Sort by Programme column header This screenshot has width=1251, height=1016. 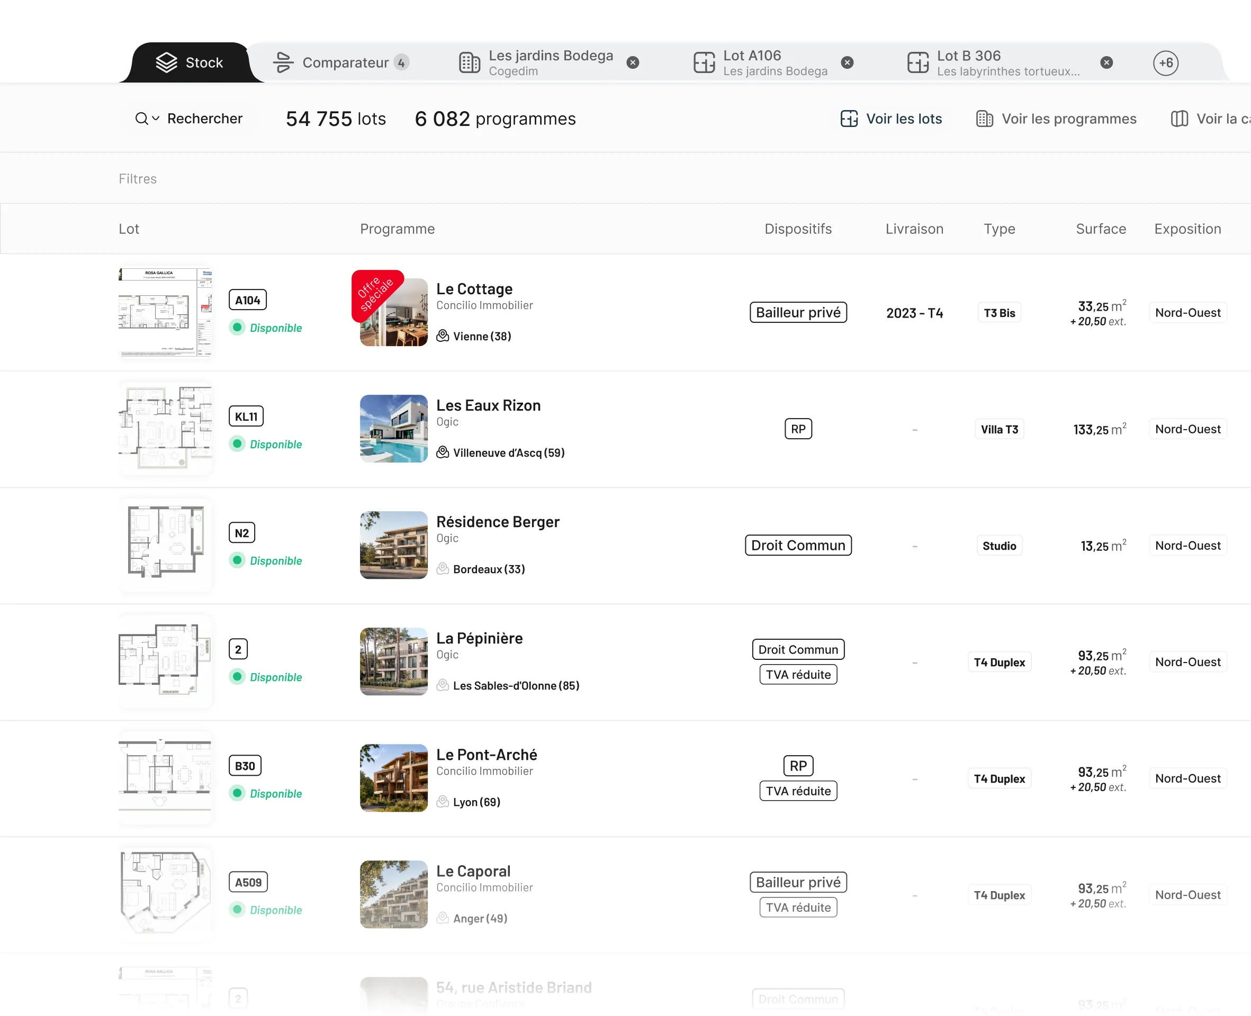point(398,229)
